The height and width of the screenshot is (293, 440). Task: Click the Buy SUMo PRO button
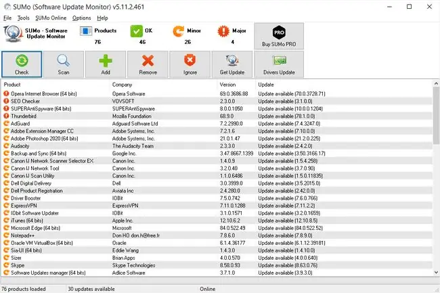[279, 36]
